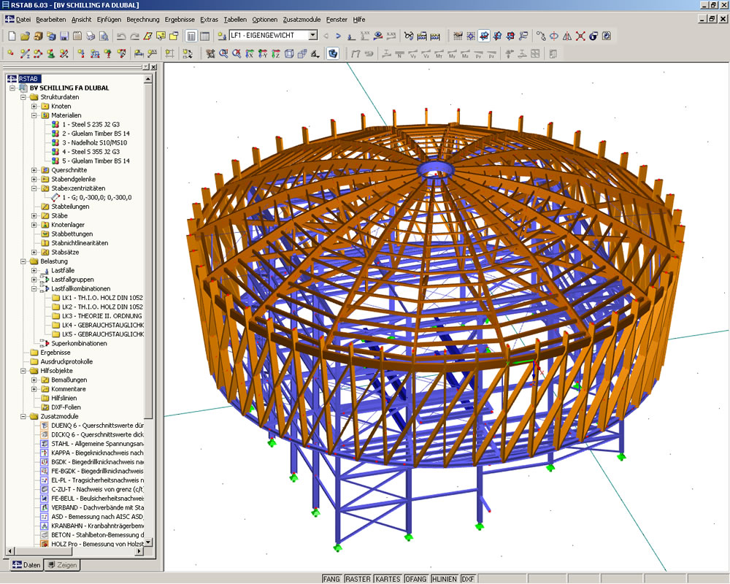Expand the Lastfälle tree node
The image size is (730, 584).
34,271
